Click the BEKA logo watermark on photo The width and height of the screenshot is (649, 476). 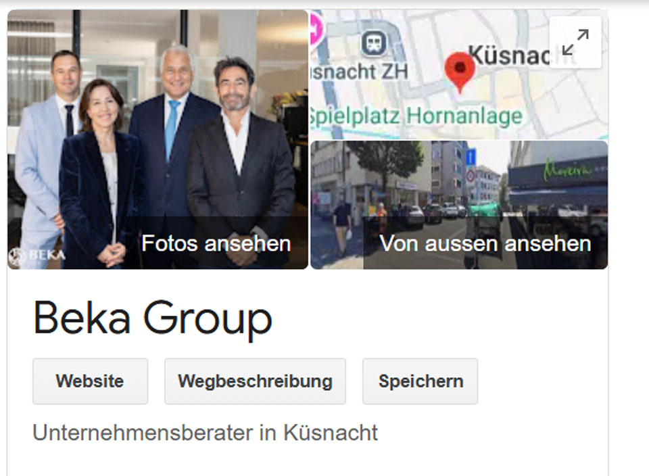37,256
